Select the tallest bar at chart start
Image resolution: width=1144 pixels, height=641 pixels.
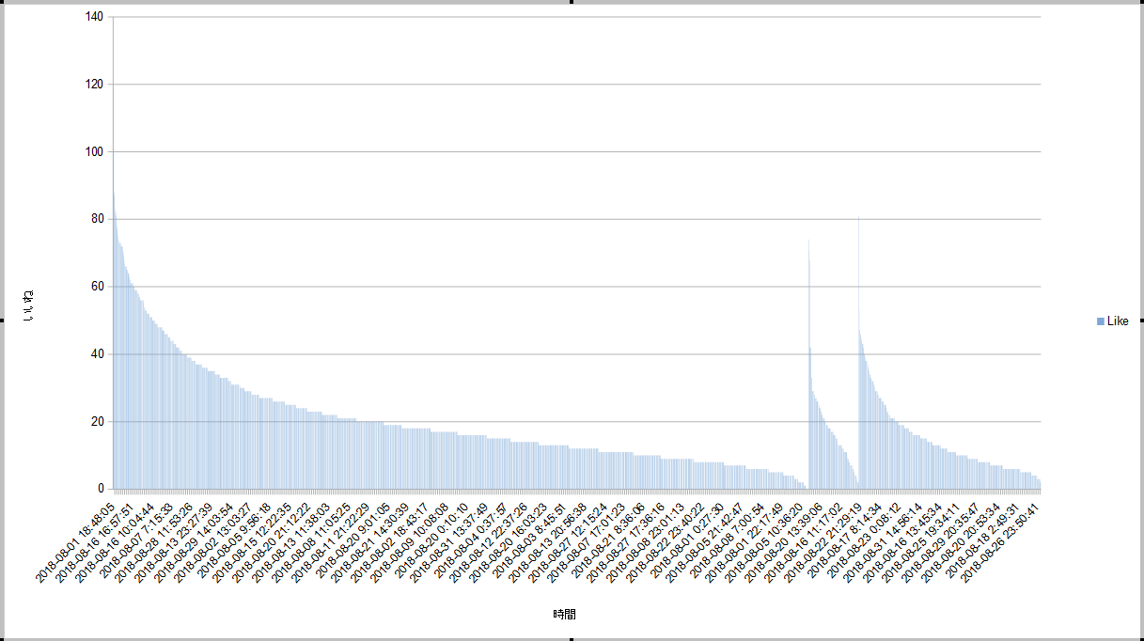114,282
